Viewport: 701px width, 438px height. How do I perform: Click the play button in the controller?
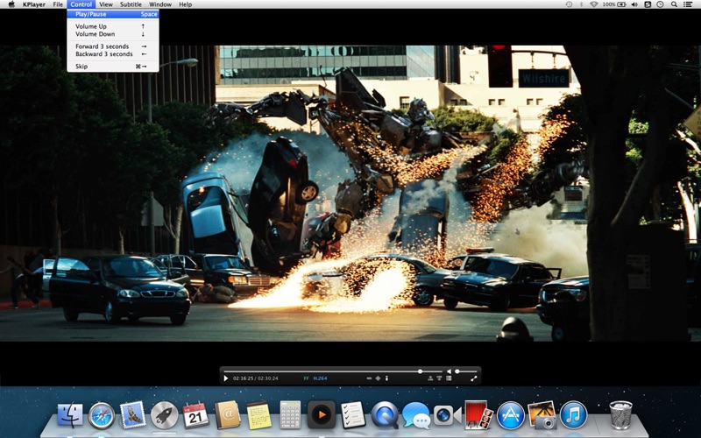[226, 378]
